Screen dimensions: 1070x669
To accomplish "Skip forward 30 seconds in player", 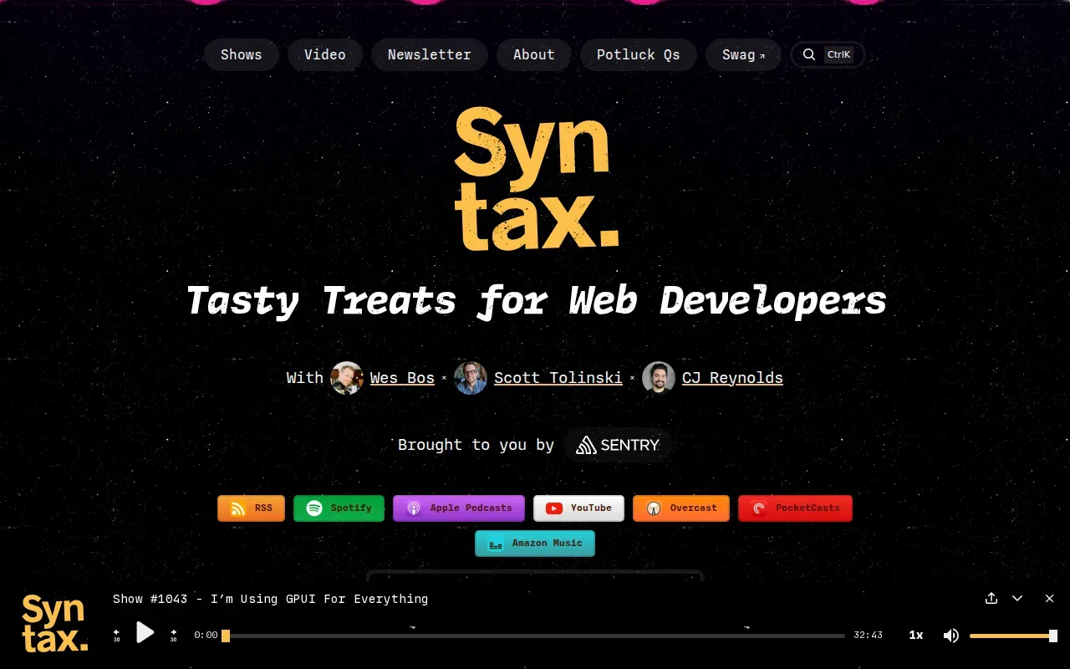I will point(174,636).
